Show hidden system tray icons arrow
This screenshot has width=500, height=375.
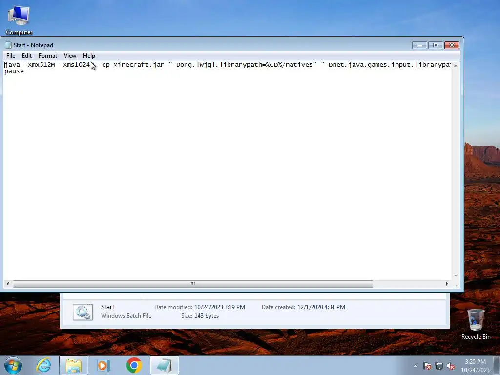415,366
